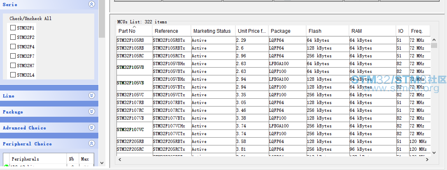This screenshot has width=447, height=170.
Task: Sort by the IO column header
Action: [402, 31]
